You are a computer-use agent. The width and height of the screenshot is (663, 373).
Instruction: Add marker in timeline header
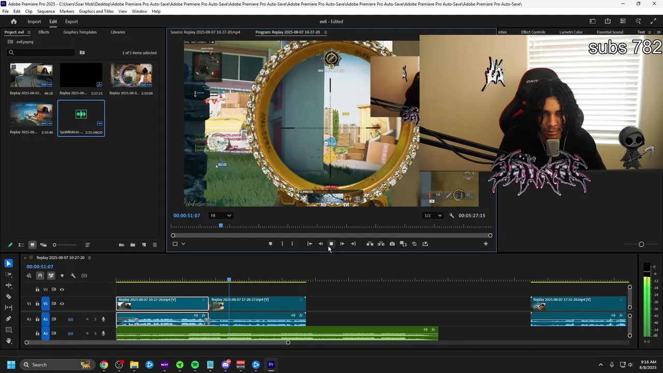[62, 276]
